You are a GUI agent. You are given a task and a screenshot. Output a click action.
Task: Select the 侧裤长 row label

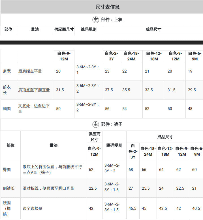pyautogui.click(x=9, y=188)
